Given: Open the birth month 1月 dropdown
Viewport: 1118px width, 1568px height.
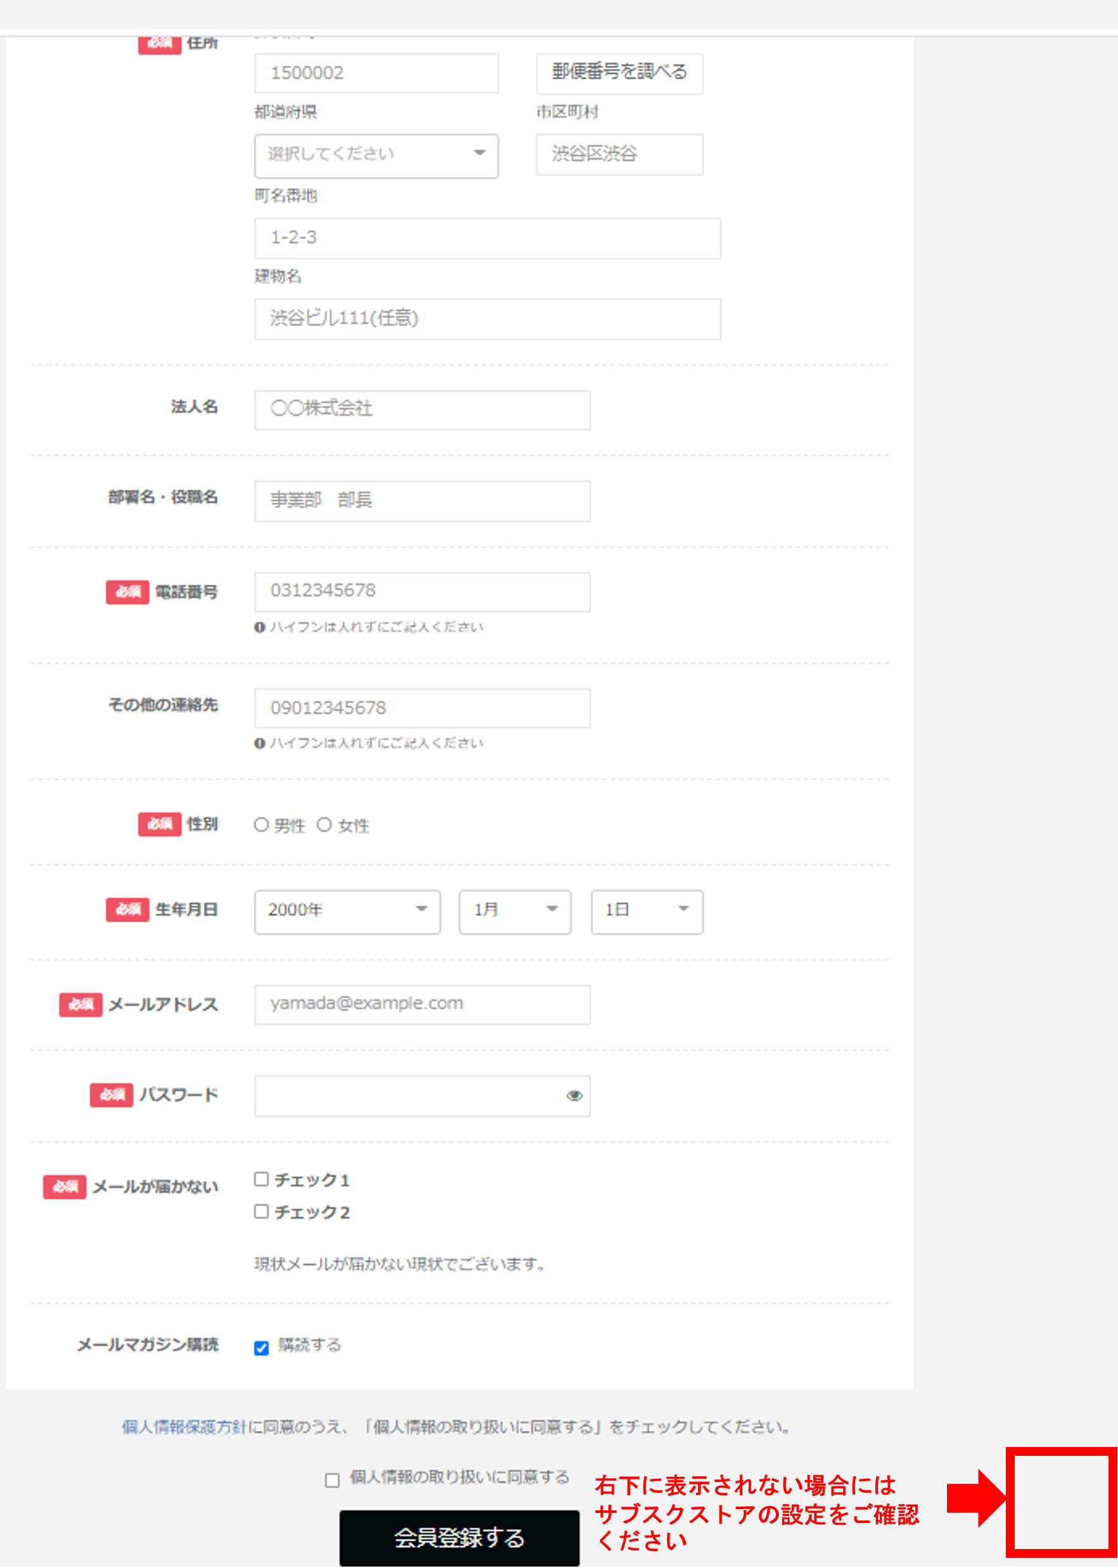Looking at the screenshot, I should [x=515, y=912].
